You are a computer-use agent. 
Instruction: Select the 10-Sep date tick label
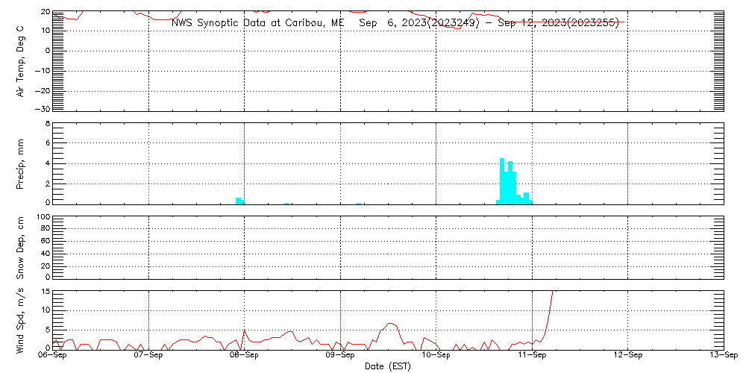(x=436, y=357)
